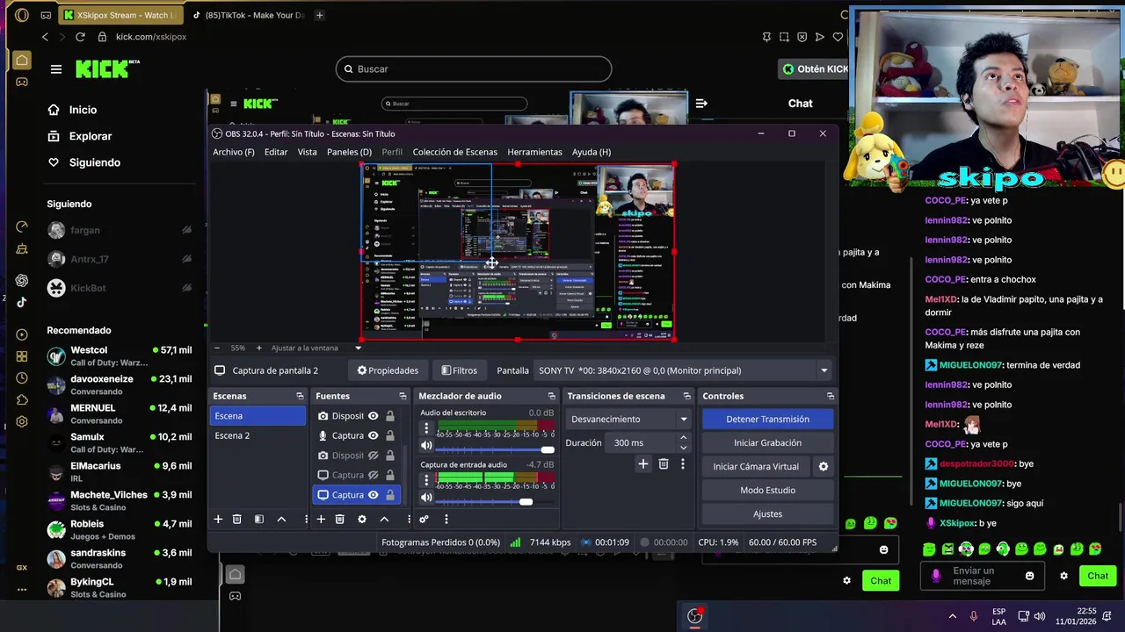This screenshot has height=632, width=1125.
Task: Reload the kick.com browser page
Action: 80,37
